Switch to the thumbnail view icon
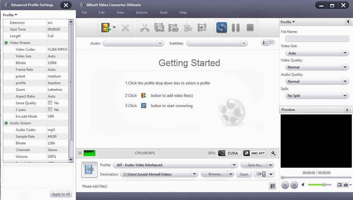This screenshot has height=200, width=353. point(272,43)
